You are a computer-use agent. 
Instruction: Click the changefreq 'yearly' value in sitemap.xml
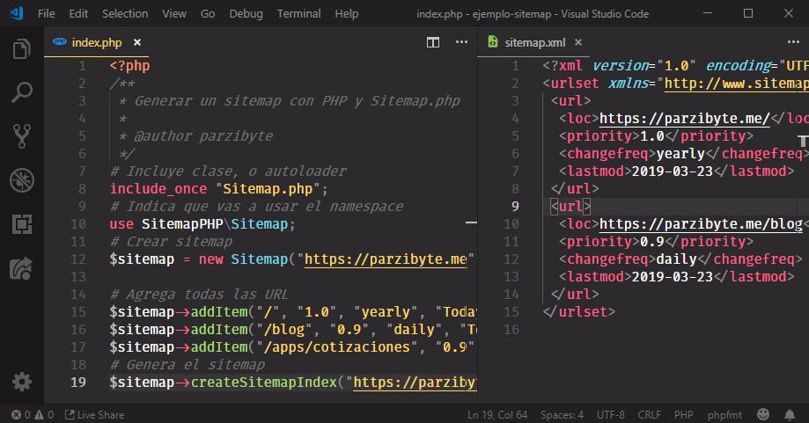coord(680,154)
